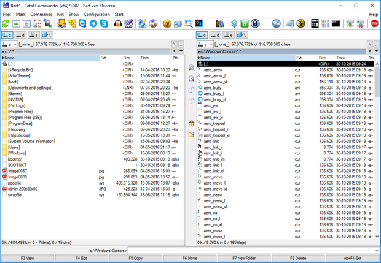The image size is (381, 263).
Task: Switch right panel to drive e
Action: [229, 35]
